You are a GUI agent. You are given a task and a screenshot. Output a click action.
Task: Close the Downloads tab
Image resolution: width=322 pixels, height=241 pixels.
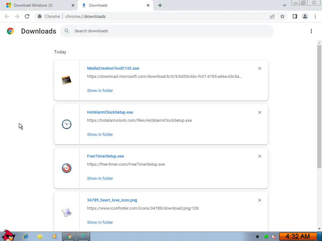(148, 5)
